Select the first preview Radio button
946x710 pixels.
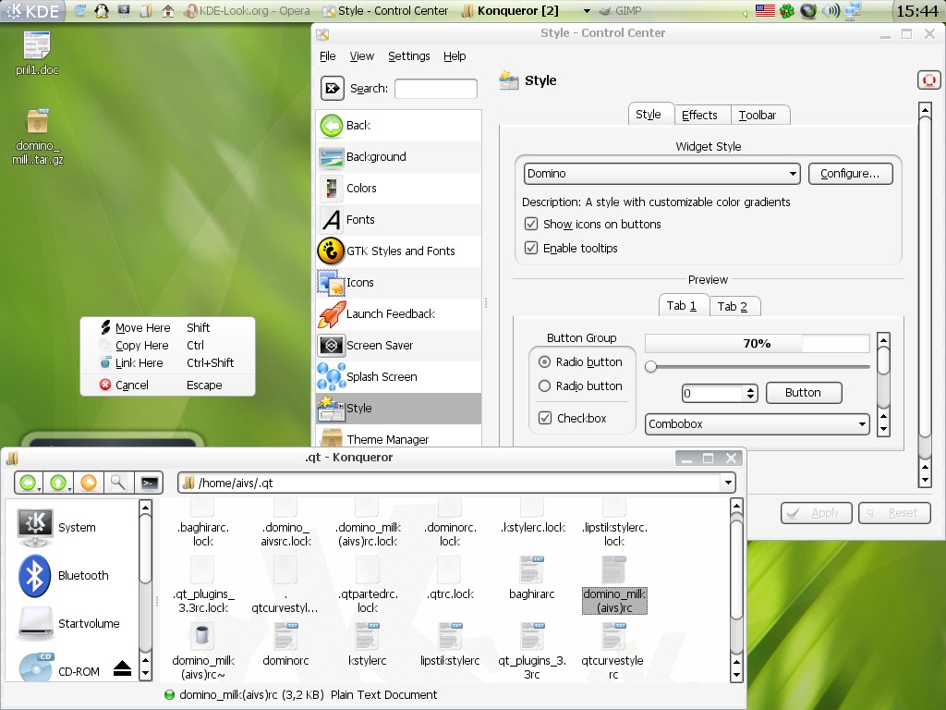544,361
